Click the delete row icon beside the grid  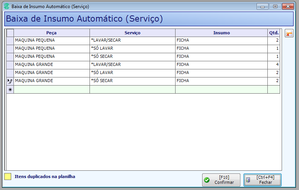[x=289, y=34]
